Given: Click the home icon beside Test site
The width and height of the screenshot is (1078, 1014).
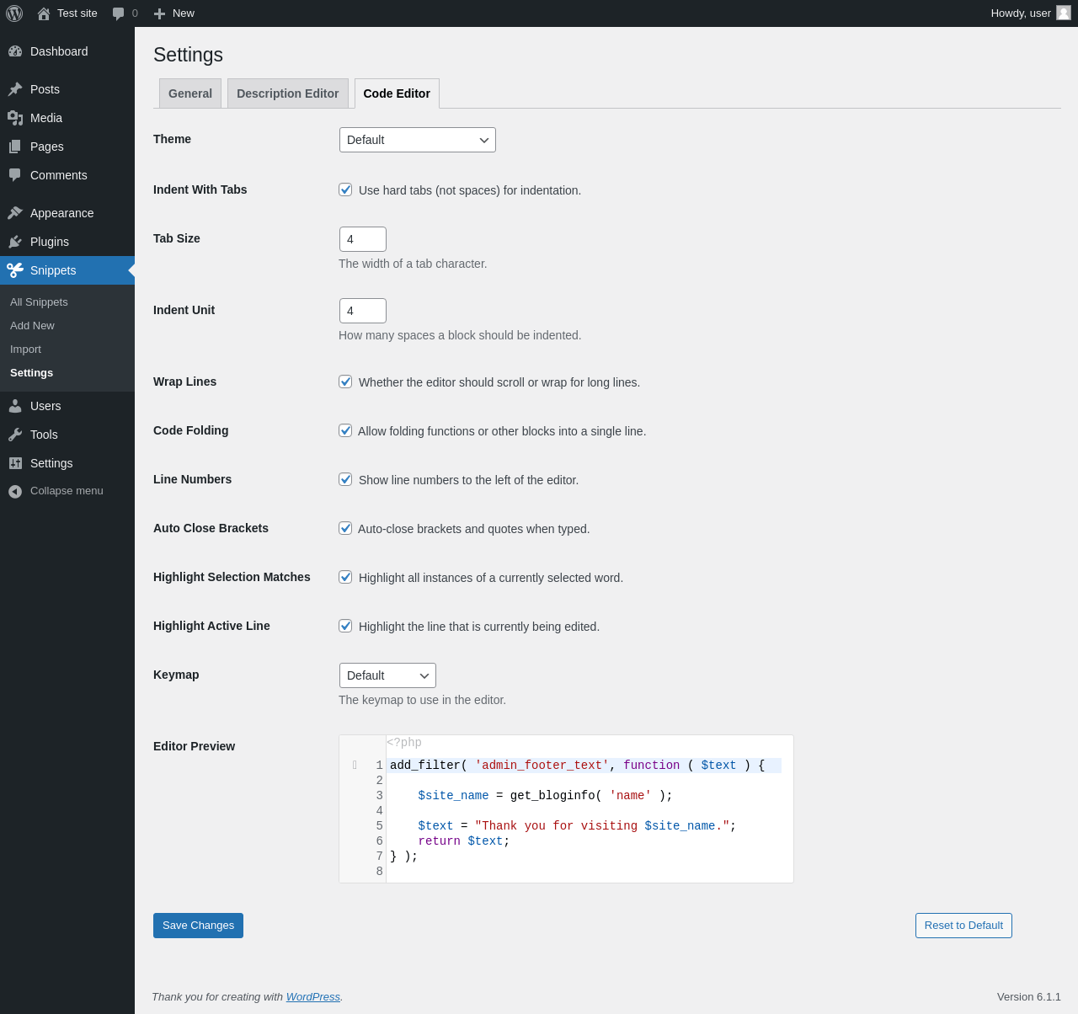Looking at the screenshot, I should point(44,13).
